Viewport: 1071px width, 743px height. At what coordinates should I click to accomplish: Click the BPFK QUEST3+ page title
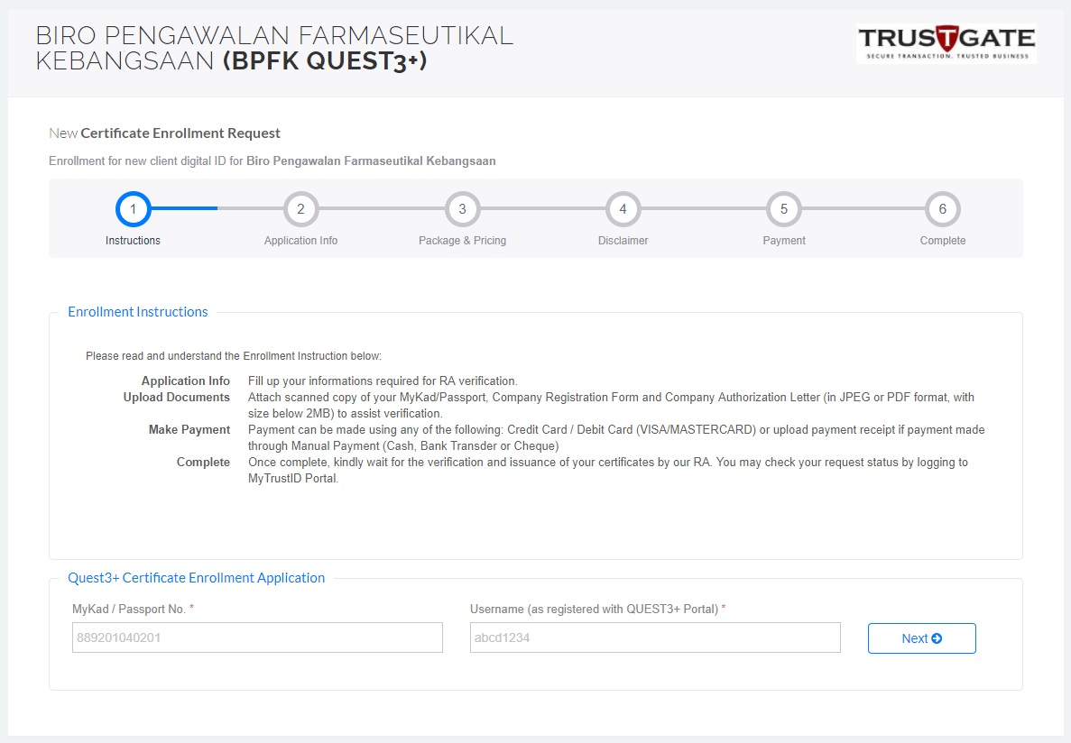274,49
